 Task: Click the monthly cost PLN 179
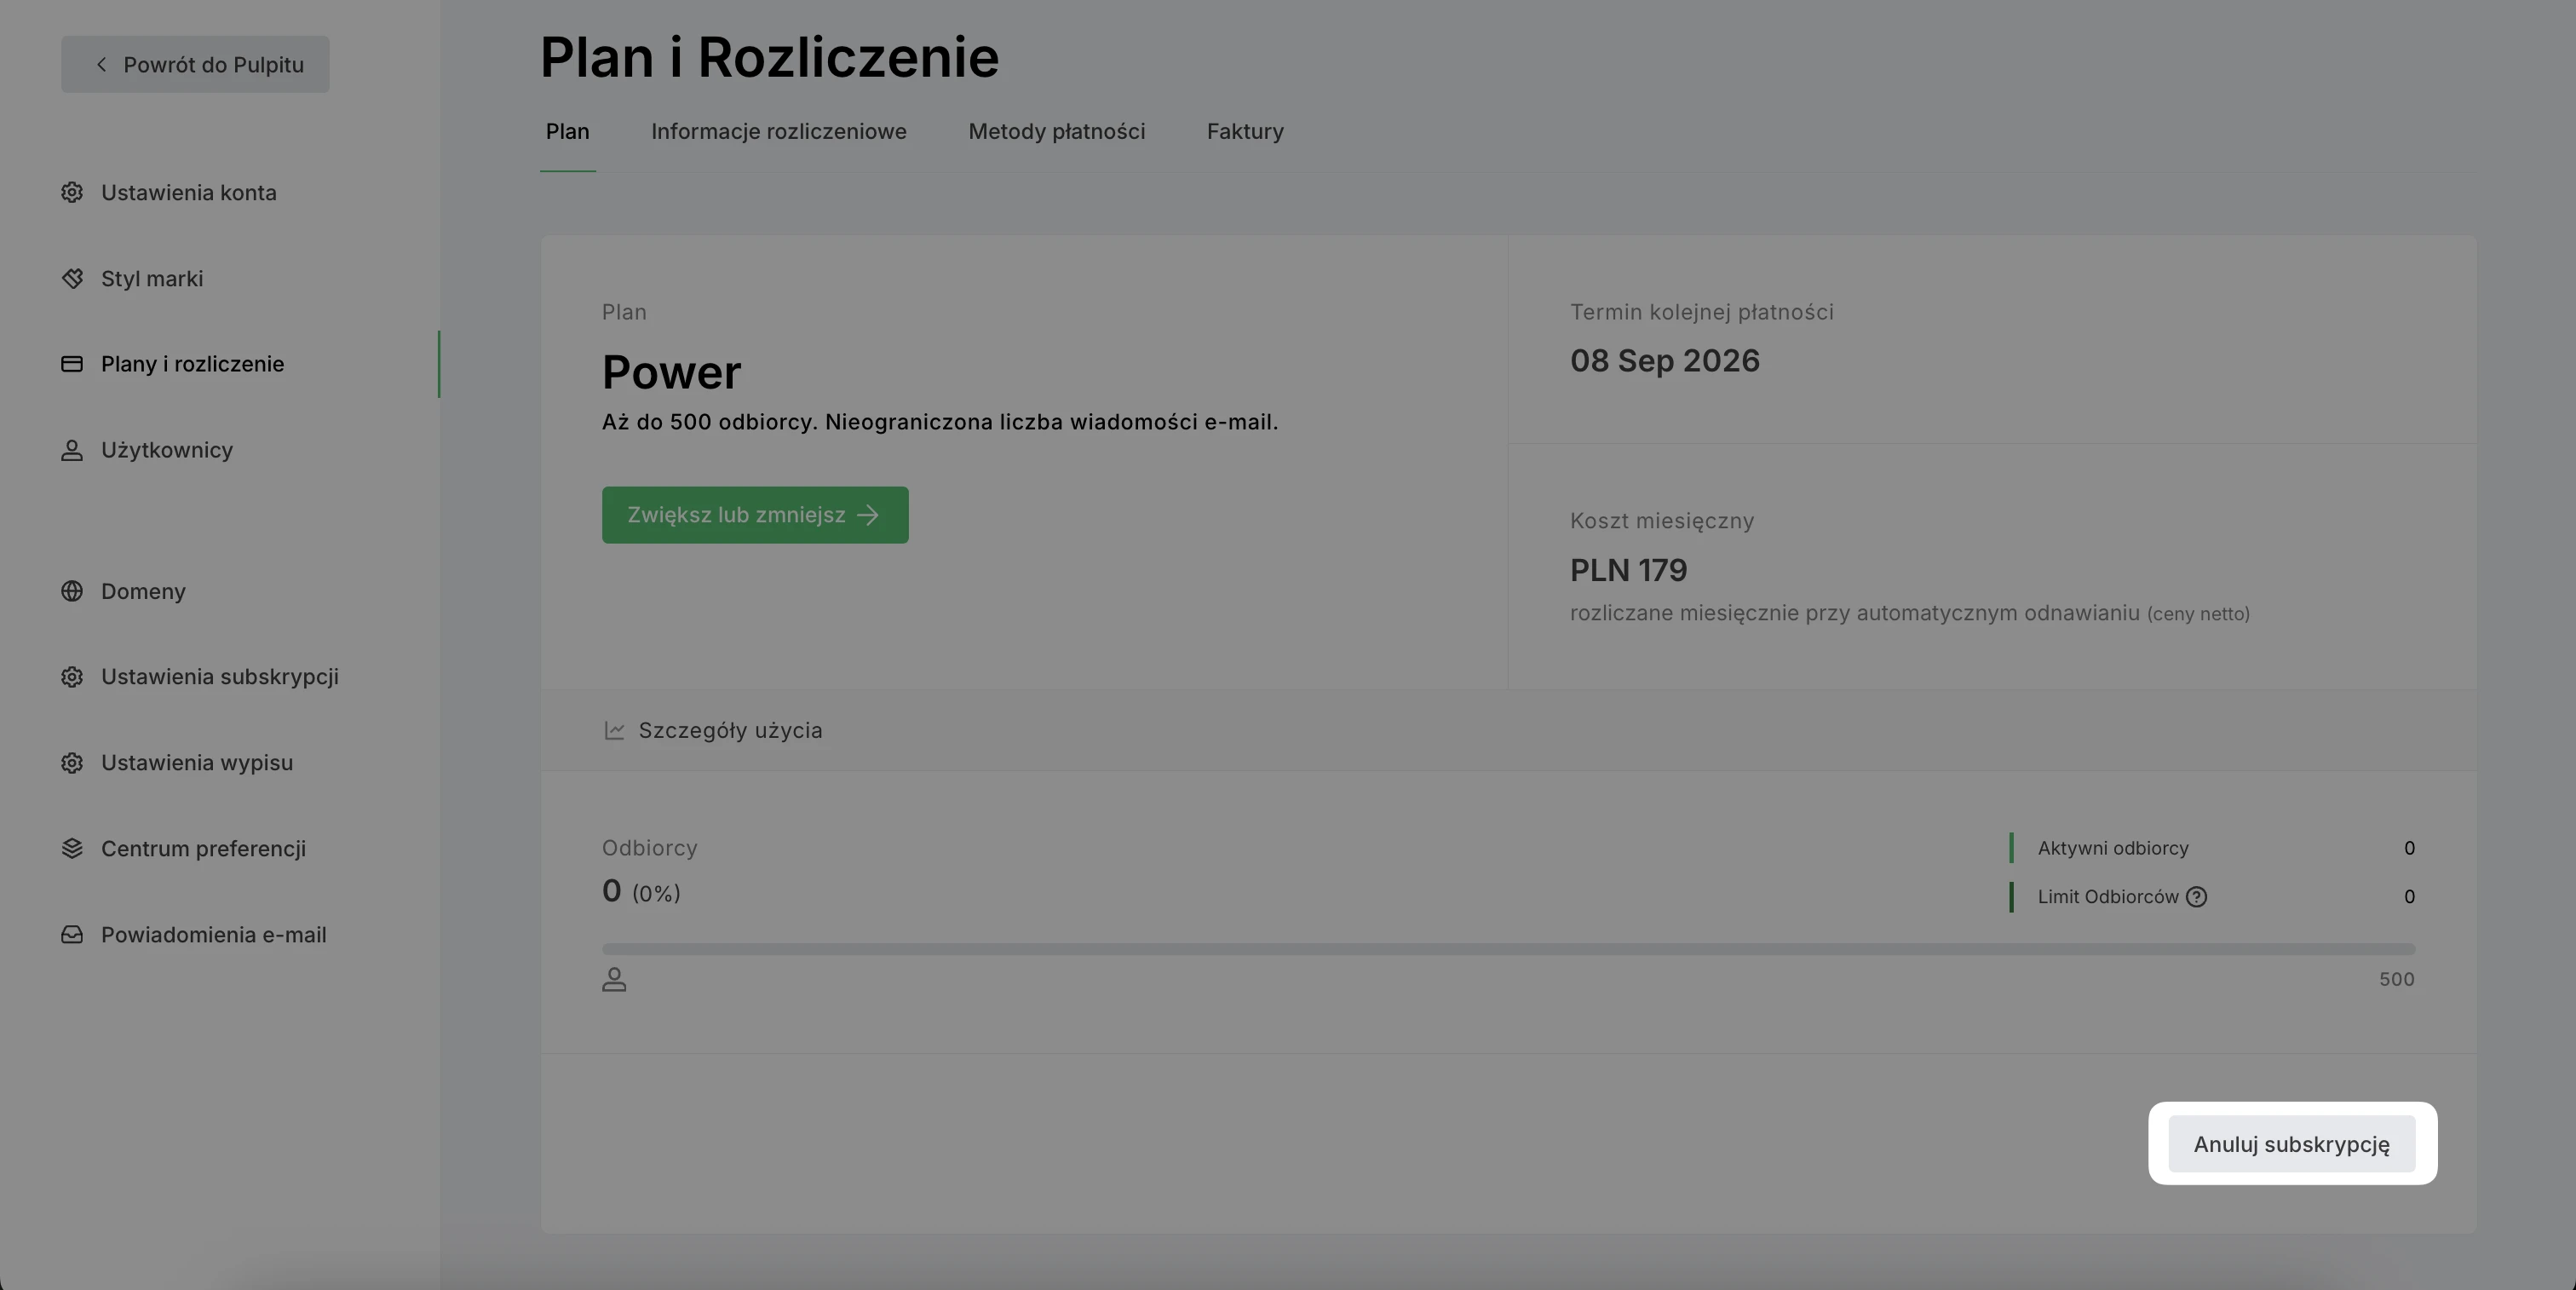click(x=1628, y=570)
